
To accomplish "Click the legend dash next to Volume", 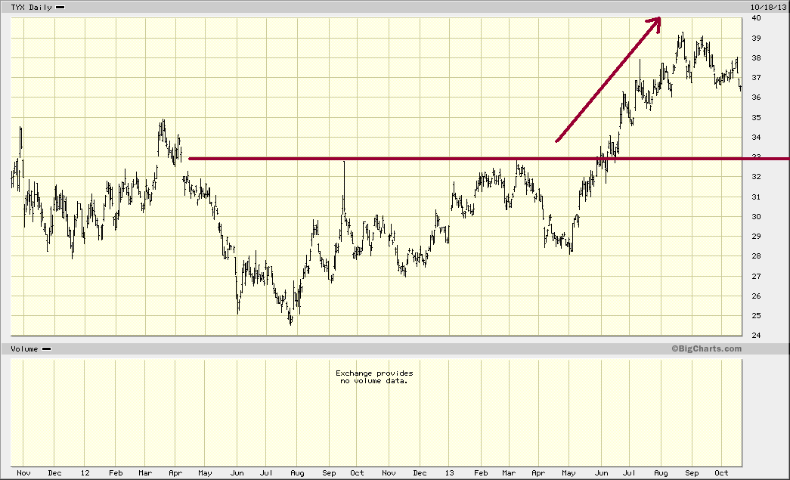I will click(46, 348).
